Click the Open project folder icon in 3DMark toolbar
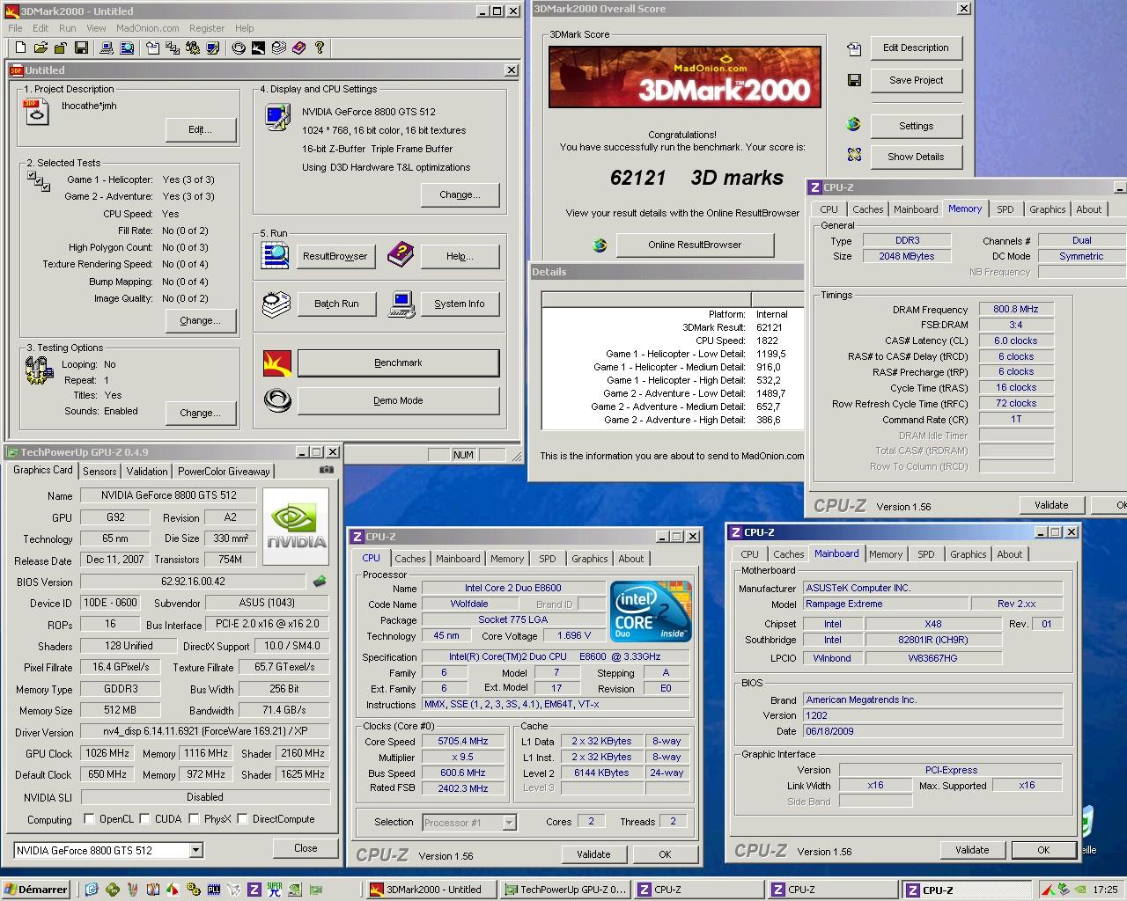 [x=41, y=48]
